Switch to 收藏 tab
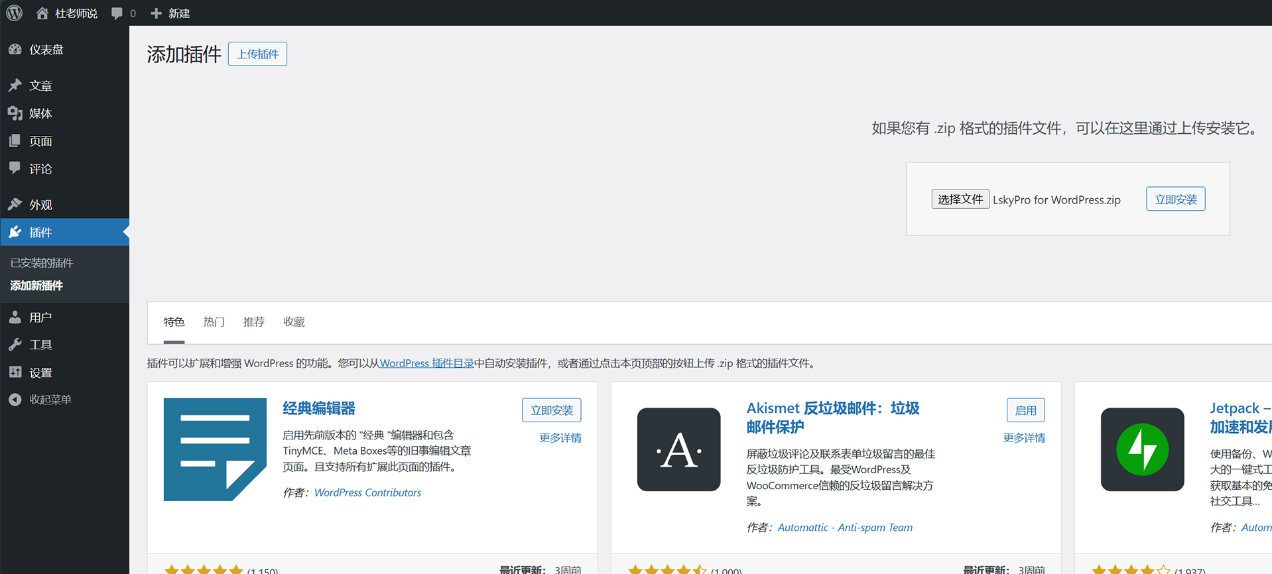Screen dimensions: 1272x574 (294, 322)
